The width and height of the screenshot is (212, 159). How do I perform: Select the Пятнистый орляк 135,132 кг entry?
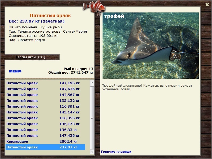[45, 101]
